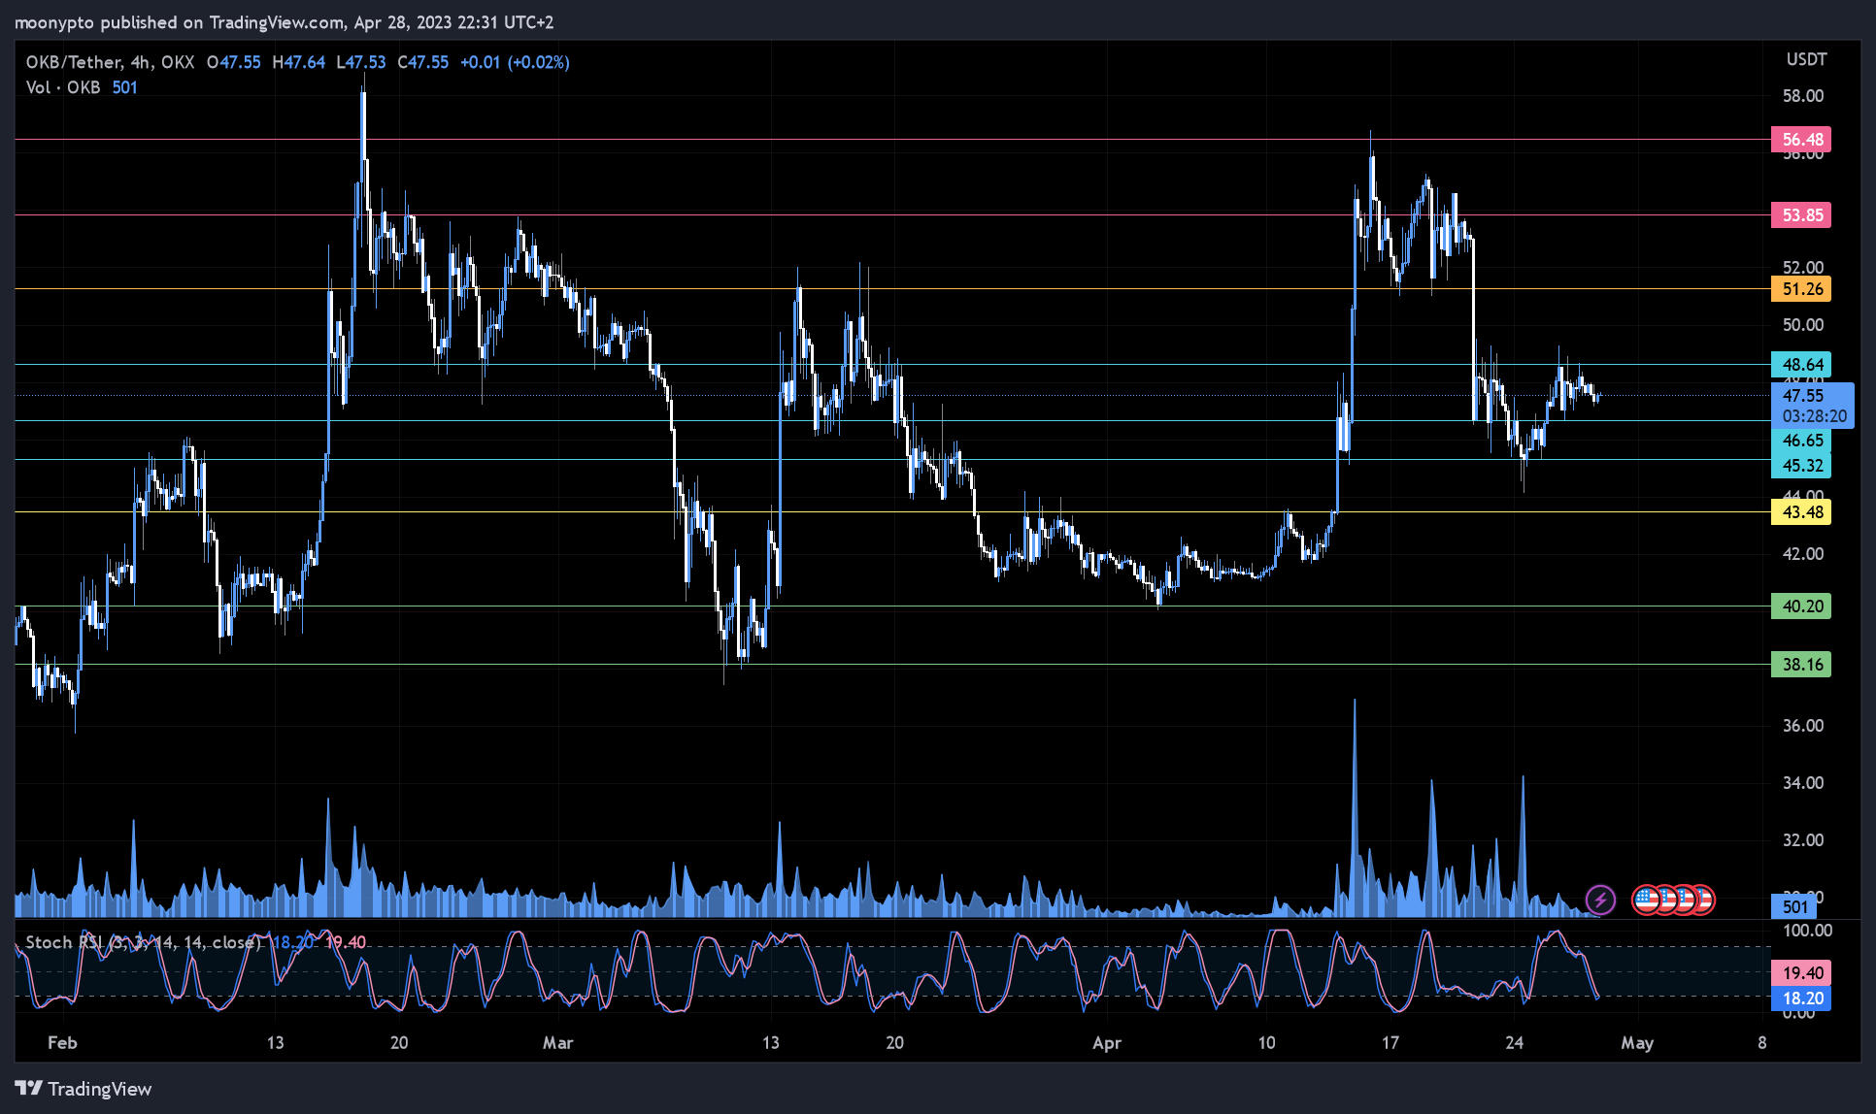Click the bar countdown timer 03:28:20
The width and height of the screenshot is (1876, 1114).
click(1815, 417)
